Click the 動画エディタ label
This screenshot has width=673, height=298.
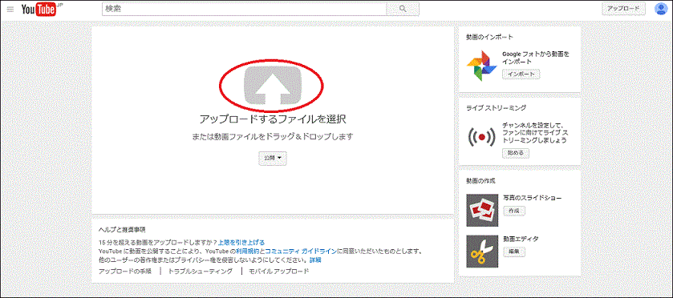coord(521,239)
